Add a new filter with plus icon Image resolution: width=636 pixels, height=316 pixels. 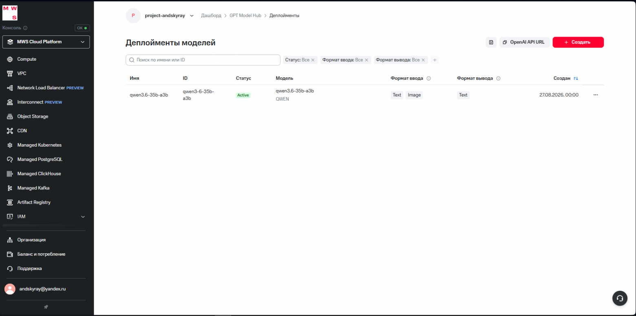coord(435,60)
